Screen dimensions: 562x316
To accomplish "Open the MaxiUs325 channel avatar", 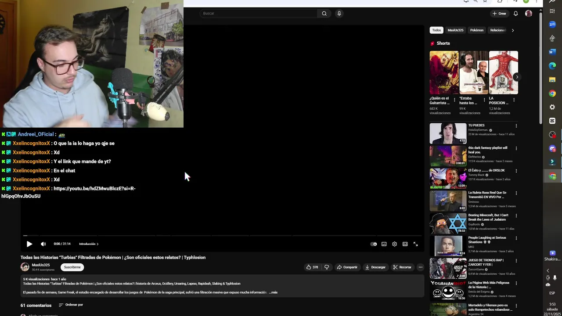I will [25, 267].
